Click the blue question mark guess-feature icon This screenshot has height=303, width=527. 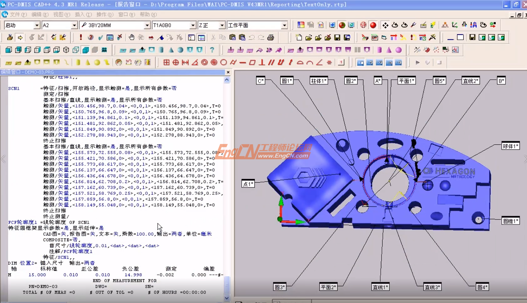click(212, 50)
